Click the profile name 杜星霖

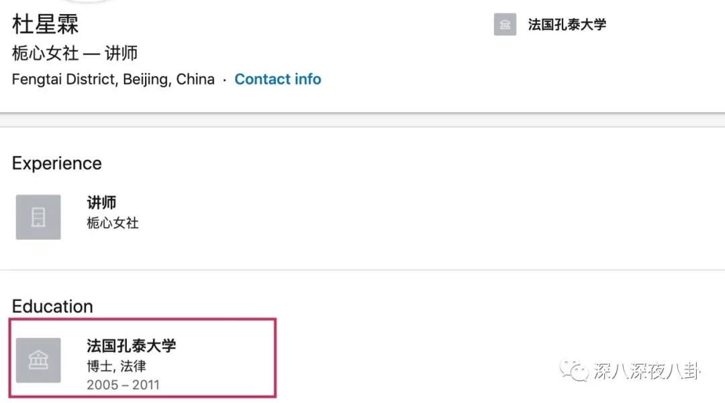pyautogui.click(x=46, y=24)
